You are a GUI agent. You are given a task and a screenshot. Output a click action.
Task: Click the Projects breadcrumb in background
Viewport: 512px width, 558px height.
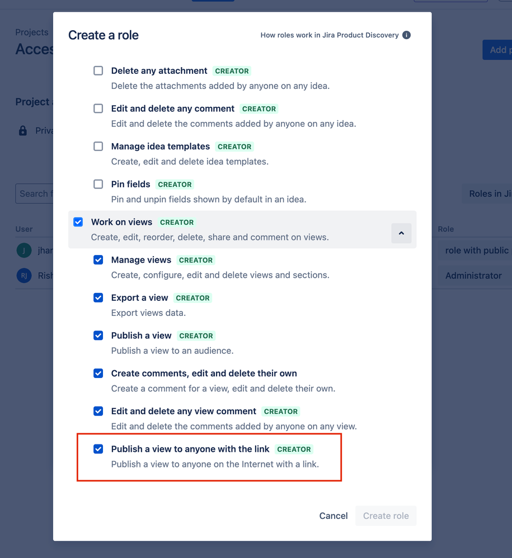(32, 32)
